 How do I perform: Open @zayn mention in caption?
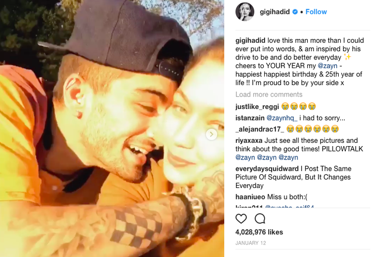click(327, 66)
